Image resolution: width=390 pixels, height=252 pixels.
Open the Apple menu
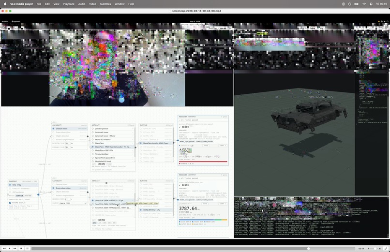point(5,4)
